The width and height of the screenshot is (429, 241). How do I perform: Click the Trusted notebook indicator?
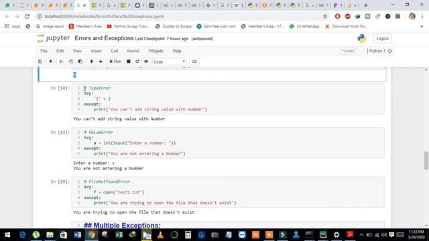348,51
